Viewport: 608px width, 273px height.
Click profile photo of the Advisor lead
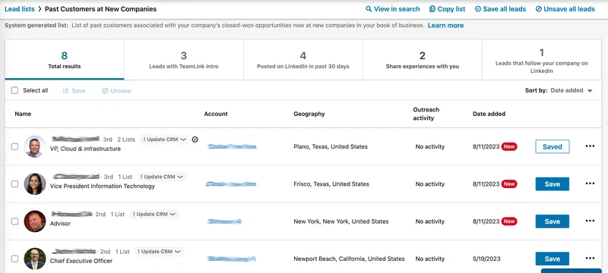35,221
